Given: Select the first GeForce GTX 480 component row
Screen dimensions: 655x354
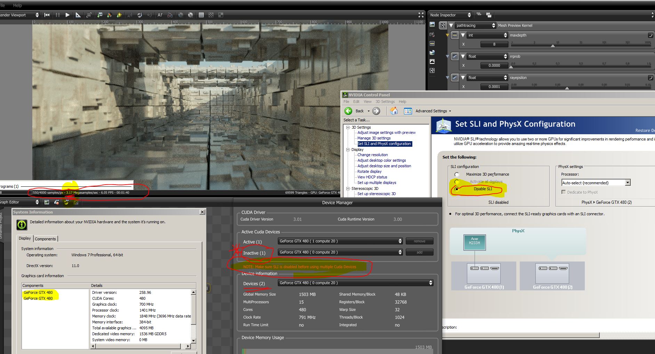Looking at the screenshot, I should coord(38,292).
